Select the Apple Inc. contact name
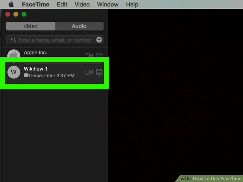 35,53
